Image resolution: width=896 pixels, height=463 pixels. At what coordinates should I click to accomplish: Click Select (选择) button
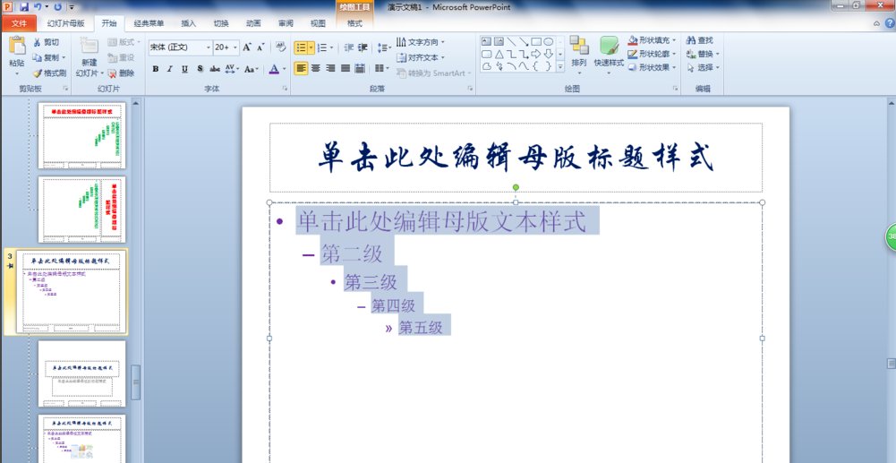point(702,67)
